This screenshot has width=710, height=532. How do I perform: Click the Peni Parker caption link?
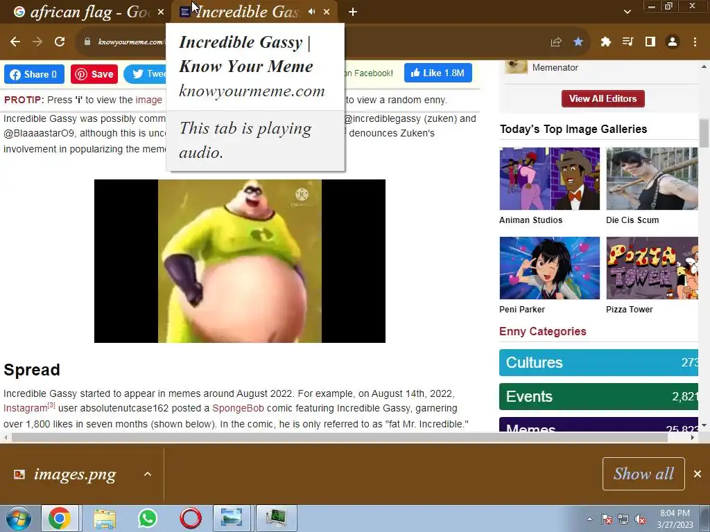click(x=521, y=310)
